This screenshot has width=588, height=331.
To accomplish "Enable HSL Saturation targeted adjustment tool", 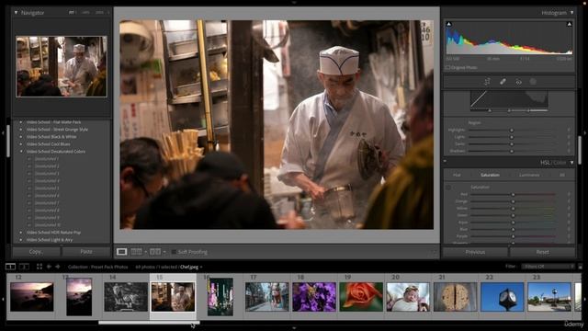I will coord(448,188).
